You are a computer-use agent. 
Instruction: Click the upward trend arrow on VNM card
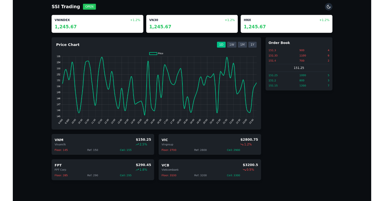137,144
